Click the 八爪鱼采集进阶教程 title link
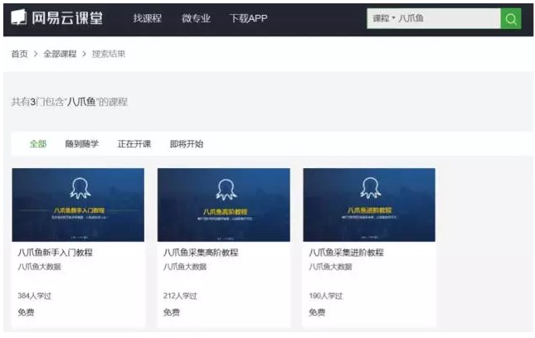 tap(346, 253)
